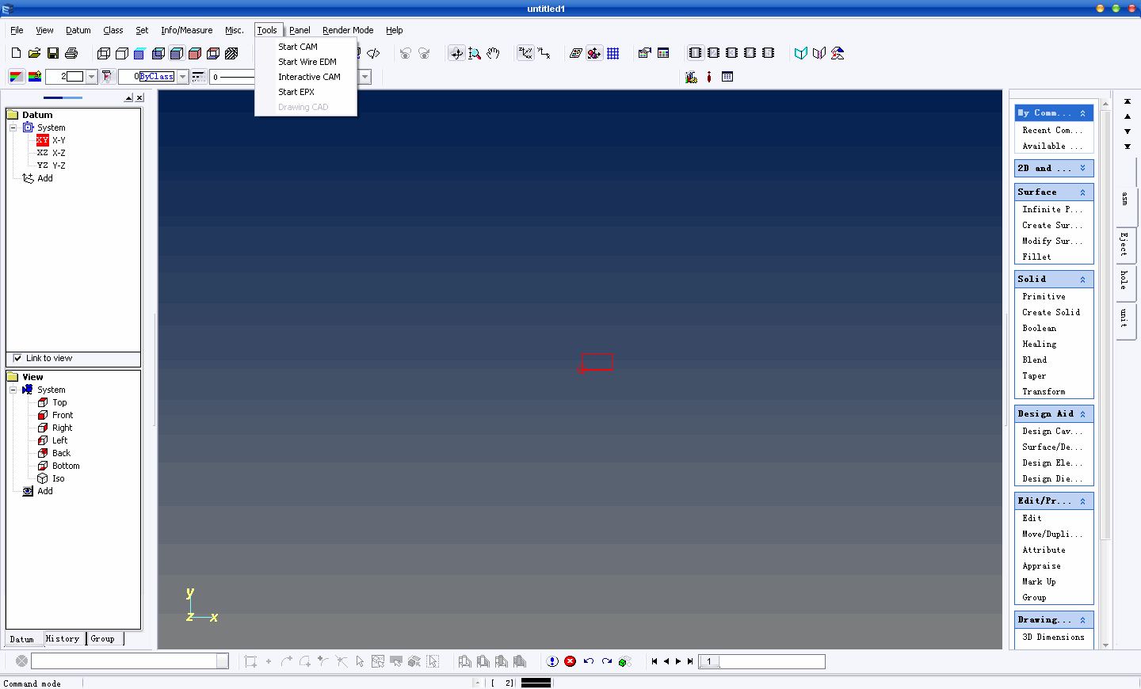Switch to viewport layout number 1
Image resolution: width=1141 pixels, height=689 pixels.
pyautogui.click(x=695, y=53)
